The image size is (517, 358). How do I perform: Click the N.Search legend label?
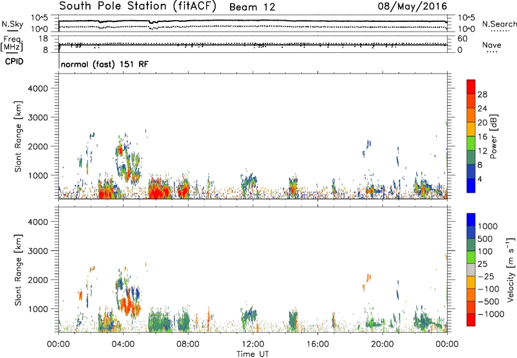[x=499, y=24]
